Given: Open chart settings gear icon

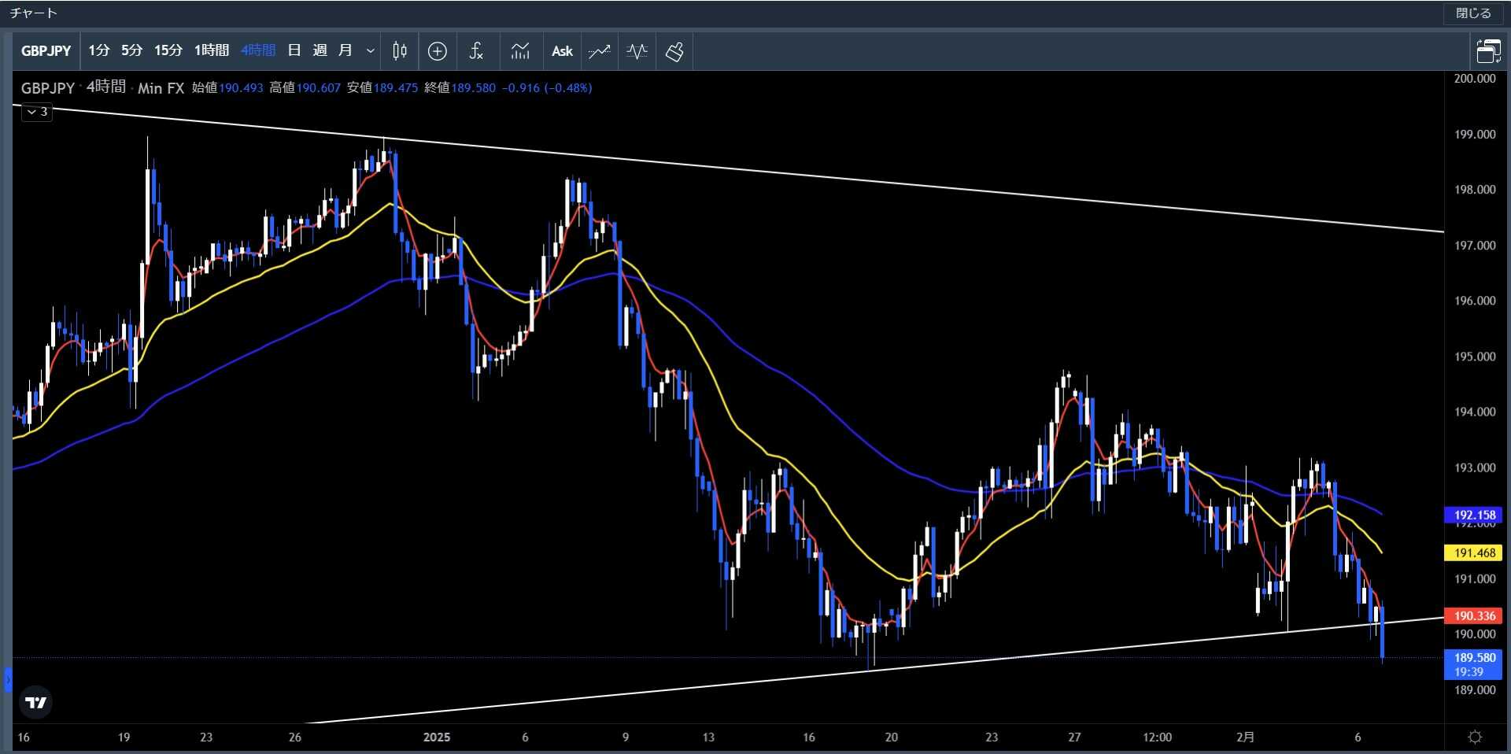Looking at the screenshot, I should (1475, 737).
